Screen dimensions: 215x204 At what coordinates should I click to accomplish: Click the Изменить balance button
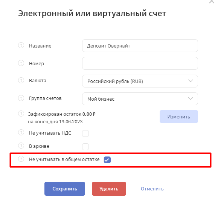pyautogui.click(x=178, y=117)
